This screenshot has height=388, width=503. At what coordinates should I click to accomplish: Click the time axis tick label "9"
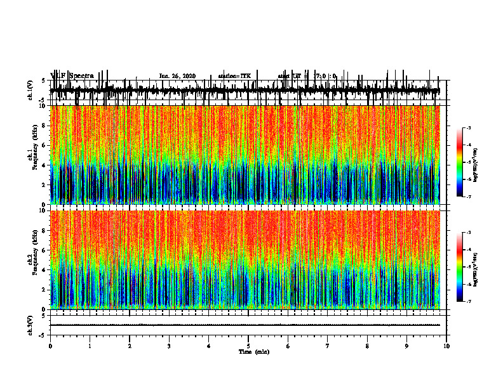click(406, 346)
